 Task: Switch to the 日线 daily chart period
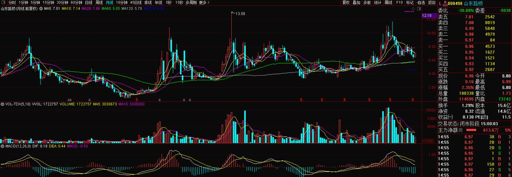pyautogui.click(x=88, y=3)
